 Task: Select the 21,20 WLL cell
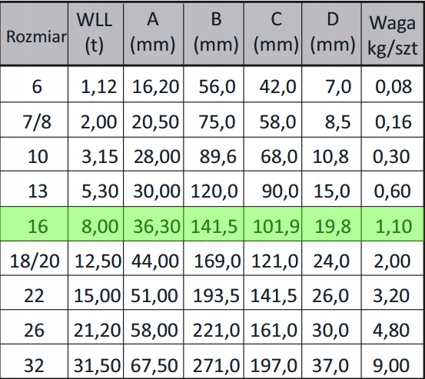pos(95,327)
